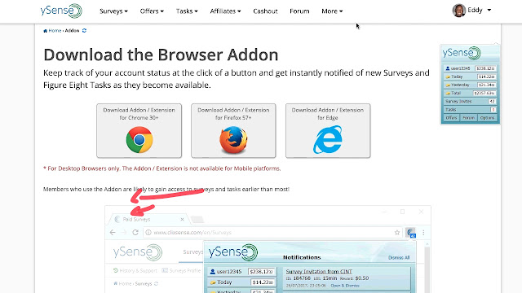The width and height of the screenshot is (522, 293).
Task: Click the Download the Browser Addon heading
Action: pyautogui.click(x=161, y=55)
